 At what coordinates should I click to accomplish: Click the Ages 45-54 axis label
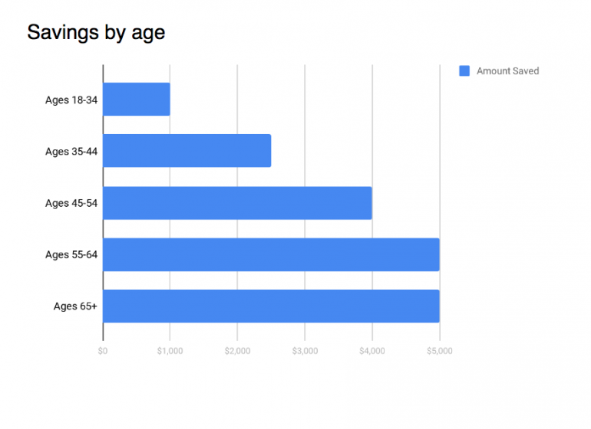pos(71,203)
